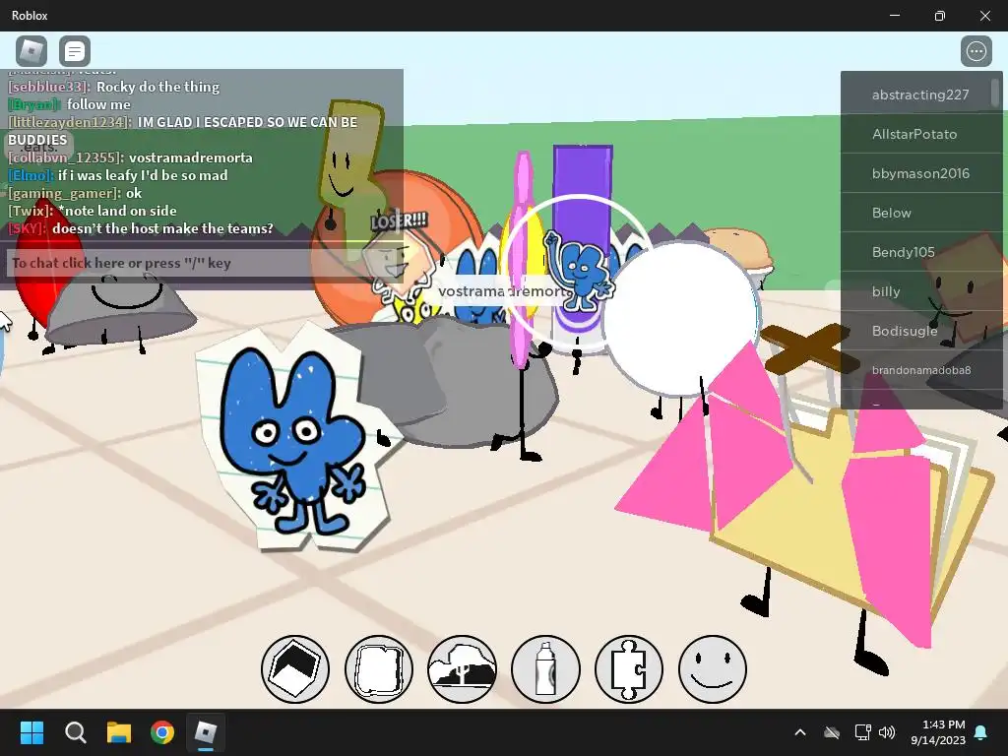The width and height of the screenshot is (1008, 756).
Task: Open the three-dots options button
Action: pos(976,51)
